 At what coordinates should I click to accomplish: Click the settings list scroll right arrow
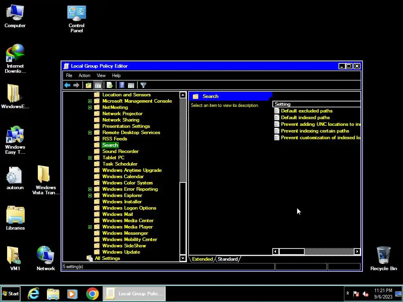pyautogui.click(x=357, y=251)
